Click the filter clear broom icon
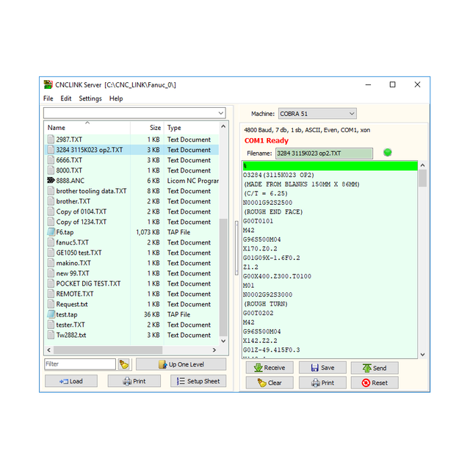470x470 pixels. point(124,364)
